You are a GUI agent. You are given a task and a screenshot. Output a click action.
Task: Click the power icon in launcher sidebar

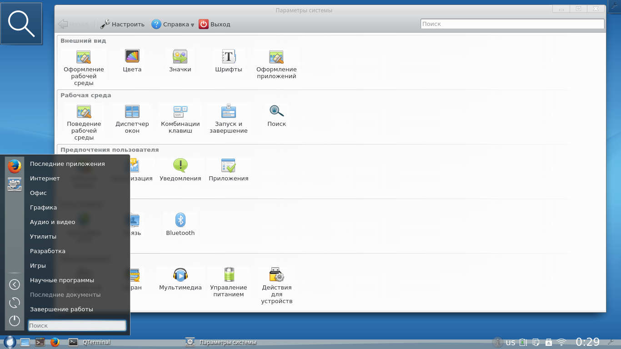point(15,320)
